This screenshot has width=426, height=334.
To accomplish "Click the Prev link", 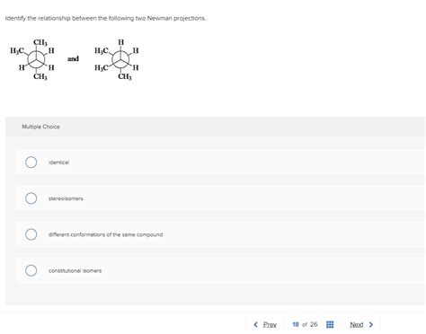I will 270,324.
